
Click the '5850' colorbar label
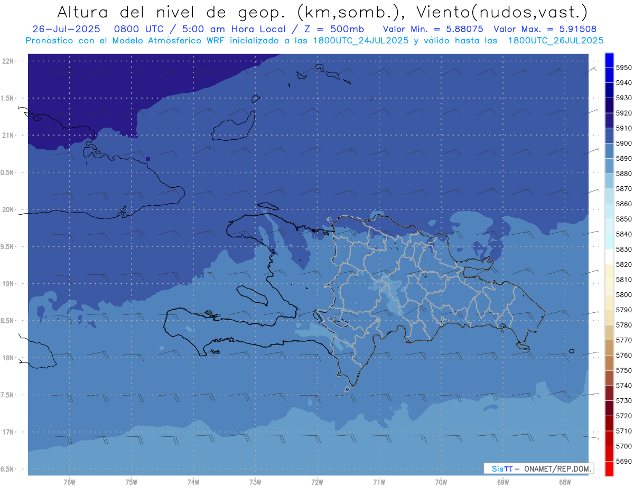tap(623, 219)
